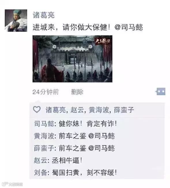Screen dimensions: 170x188
Task: Tap the @司马懿 mention in post text
Action: pos(129,27)
